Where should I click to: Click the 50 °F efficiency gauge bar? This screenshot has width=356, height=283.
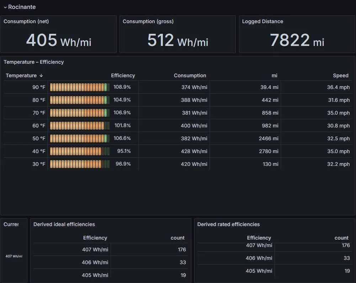click(80, 138)
